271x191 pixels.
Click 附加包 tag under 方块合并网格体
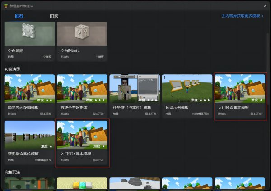tap(65, 114)
